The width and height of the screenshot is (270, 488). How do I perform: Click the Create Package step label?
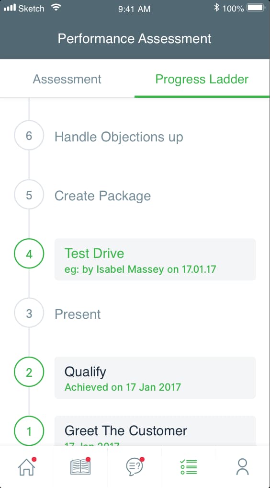pos(103,196)
